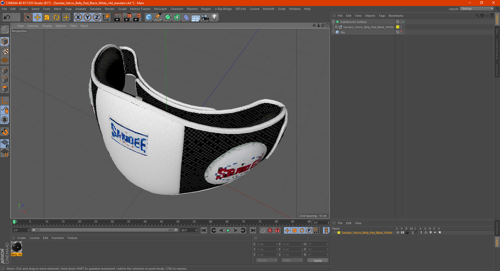500x271 pixels.
Task: Add a floor environment object
Action: tap(196, 17)
